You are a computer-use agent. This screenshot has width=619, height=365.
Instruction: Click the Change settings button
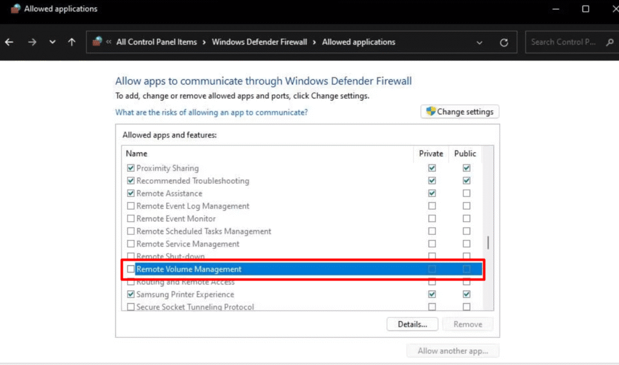460,111
